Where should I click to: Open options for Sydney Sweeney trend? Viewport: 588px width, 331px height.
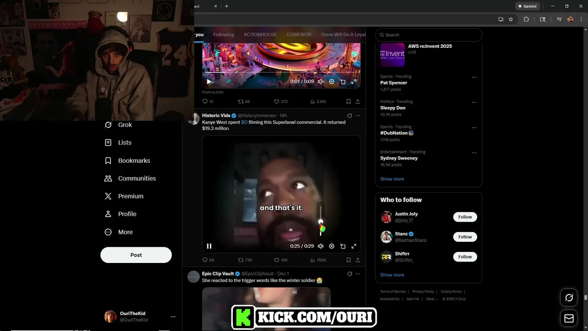pyautogui.click(x=474, y=153)
